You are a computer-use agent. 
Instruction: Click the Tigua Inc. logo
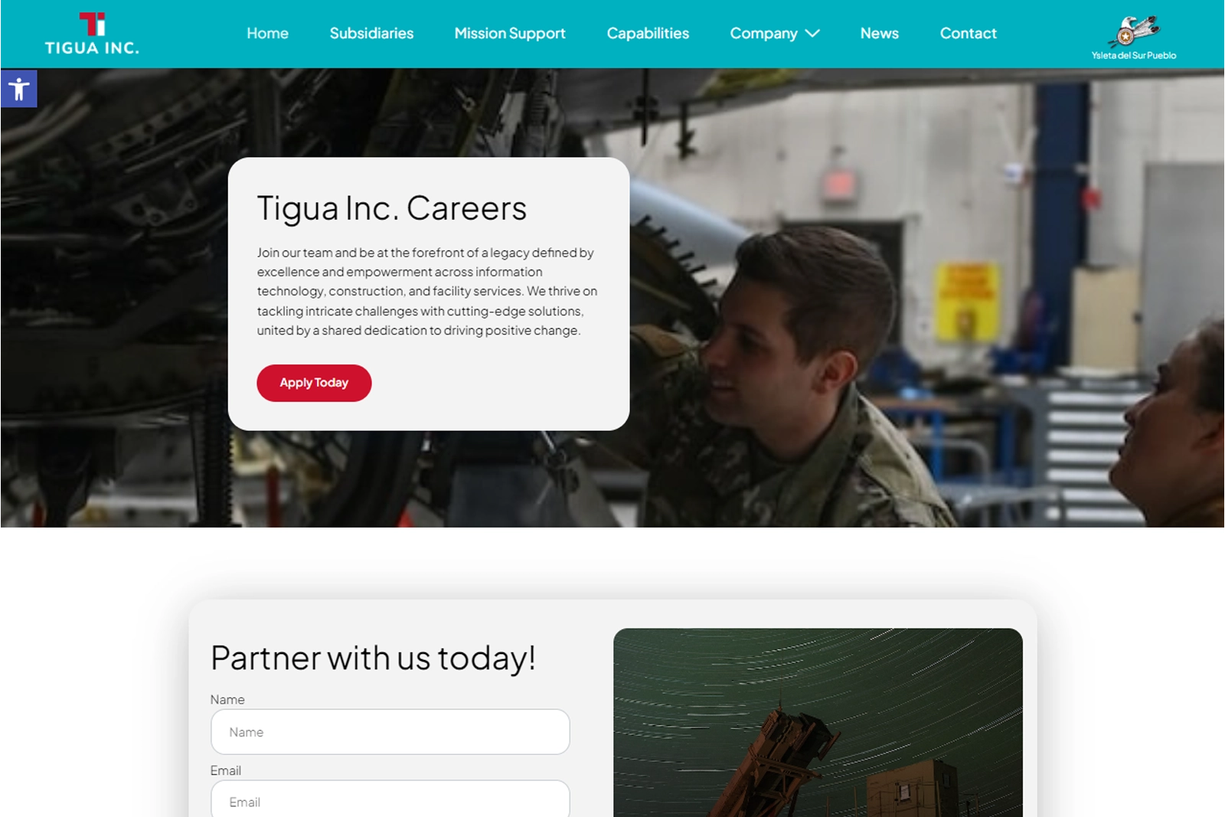[x=92, y=34]
